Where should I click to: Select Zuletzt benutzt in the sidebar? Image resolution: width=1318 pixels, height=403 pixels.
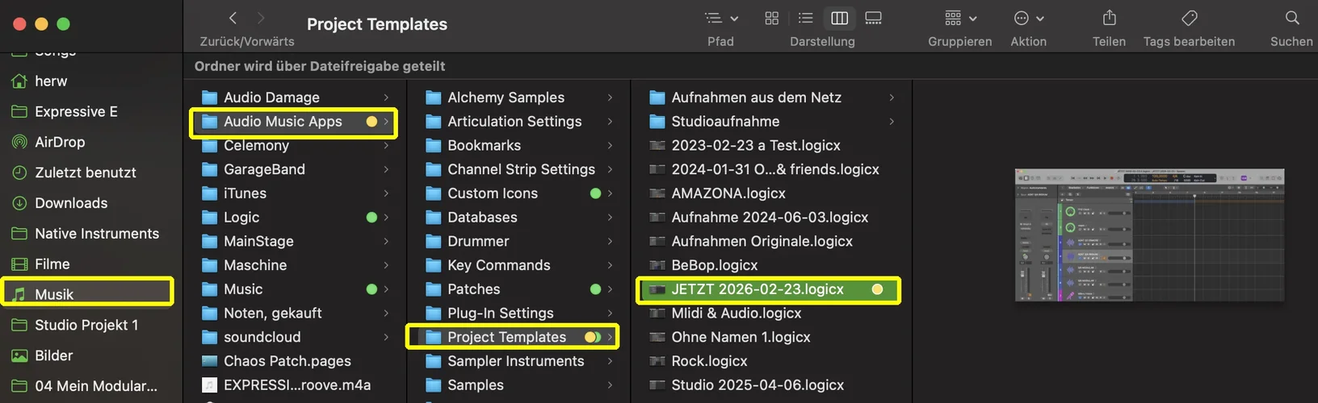pyautogui.click(x=85, y=172)
